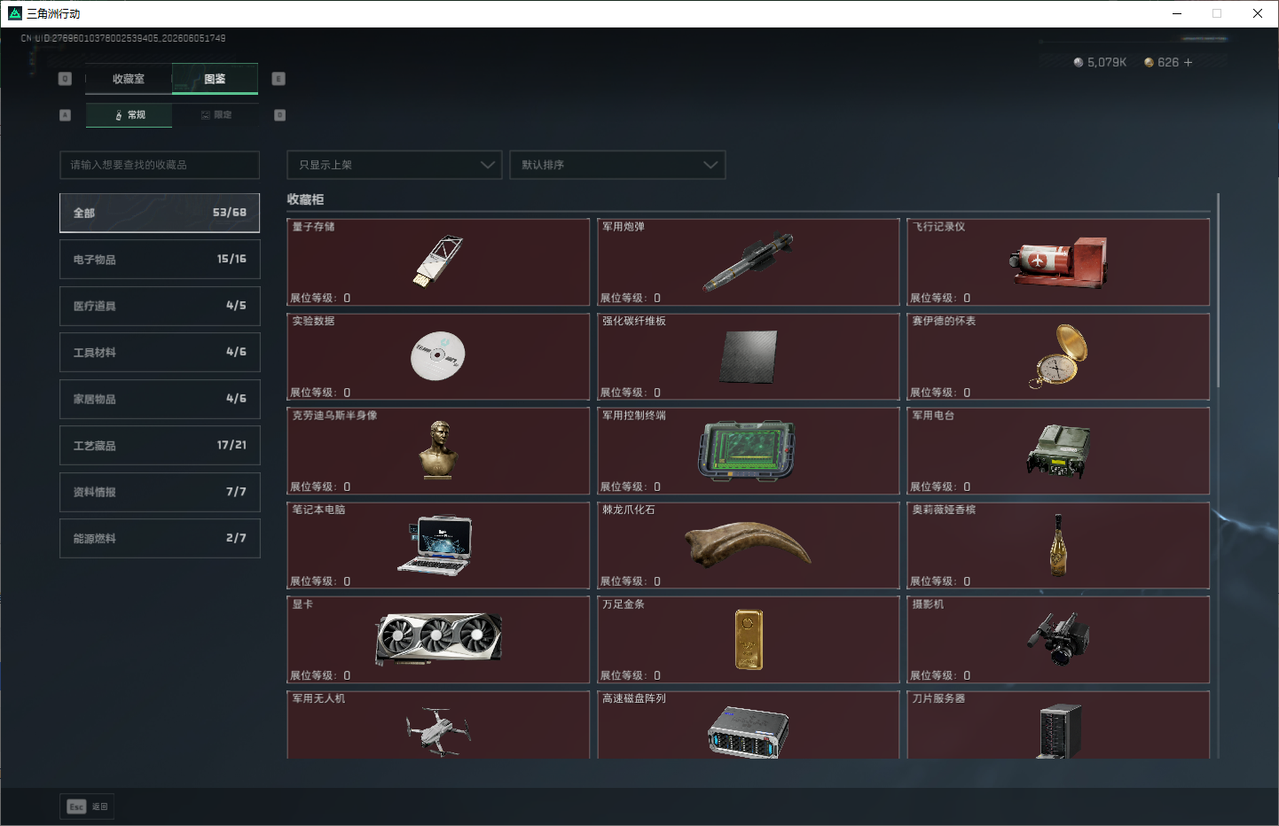Open the 默认排序 sort dropdown
The width and height of the screenshot is (1279, 826).
[617, 165]
